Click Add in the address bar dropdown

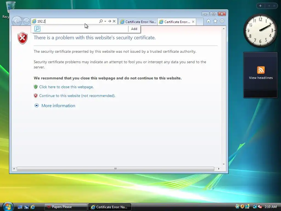134,29
